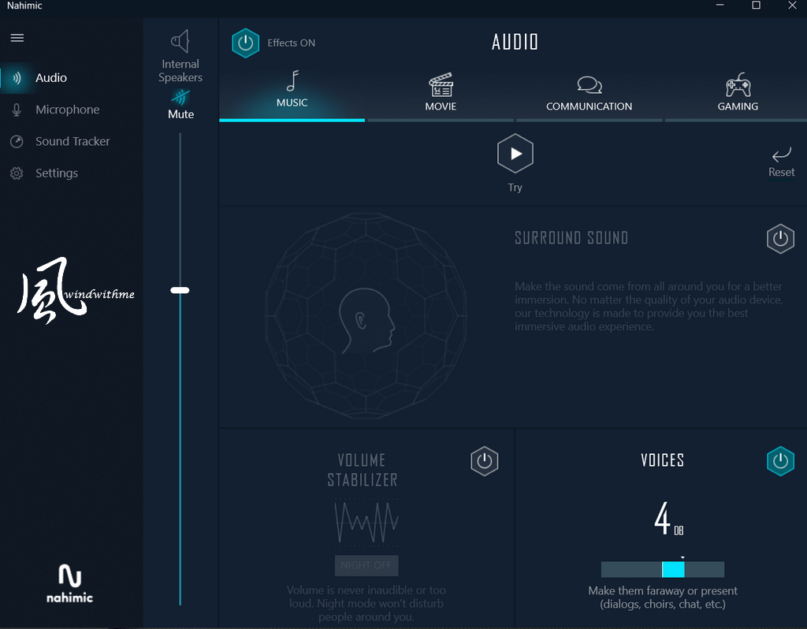Click the communication chat bubbles icon

click(x=589, y=85)
